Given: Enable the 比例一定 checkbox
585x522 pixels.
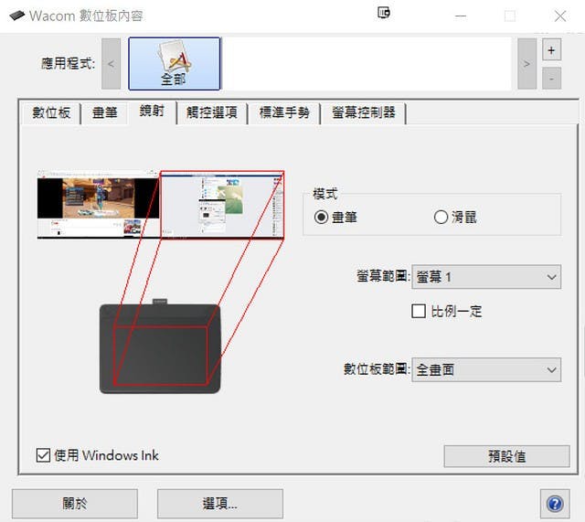Looking at the screenshot, I should click(x=419, y=311).
